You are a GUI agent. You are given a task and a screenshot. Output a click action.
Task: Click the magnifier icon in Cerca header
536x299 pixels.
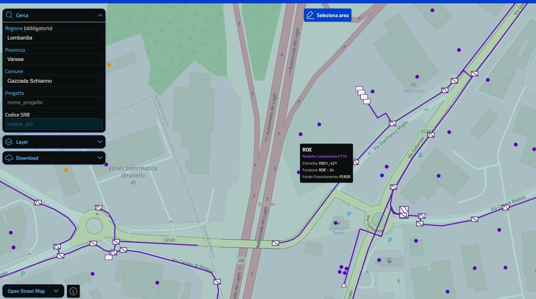coord(9,16)
